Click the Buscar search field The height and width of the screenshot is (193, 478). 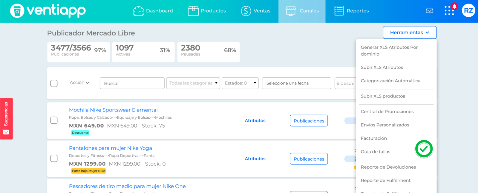(132, 83)
